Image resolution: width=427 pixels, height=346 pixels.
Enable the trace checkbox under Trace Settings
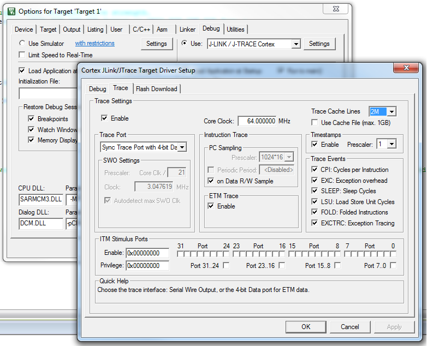coord(104,118)
